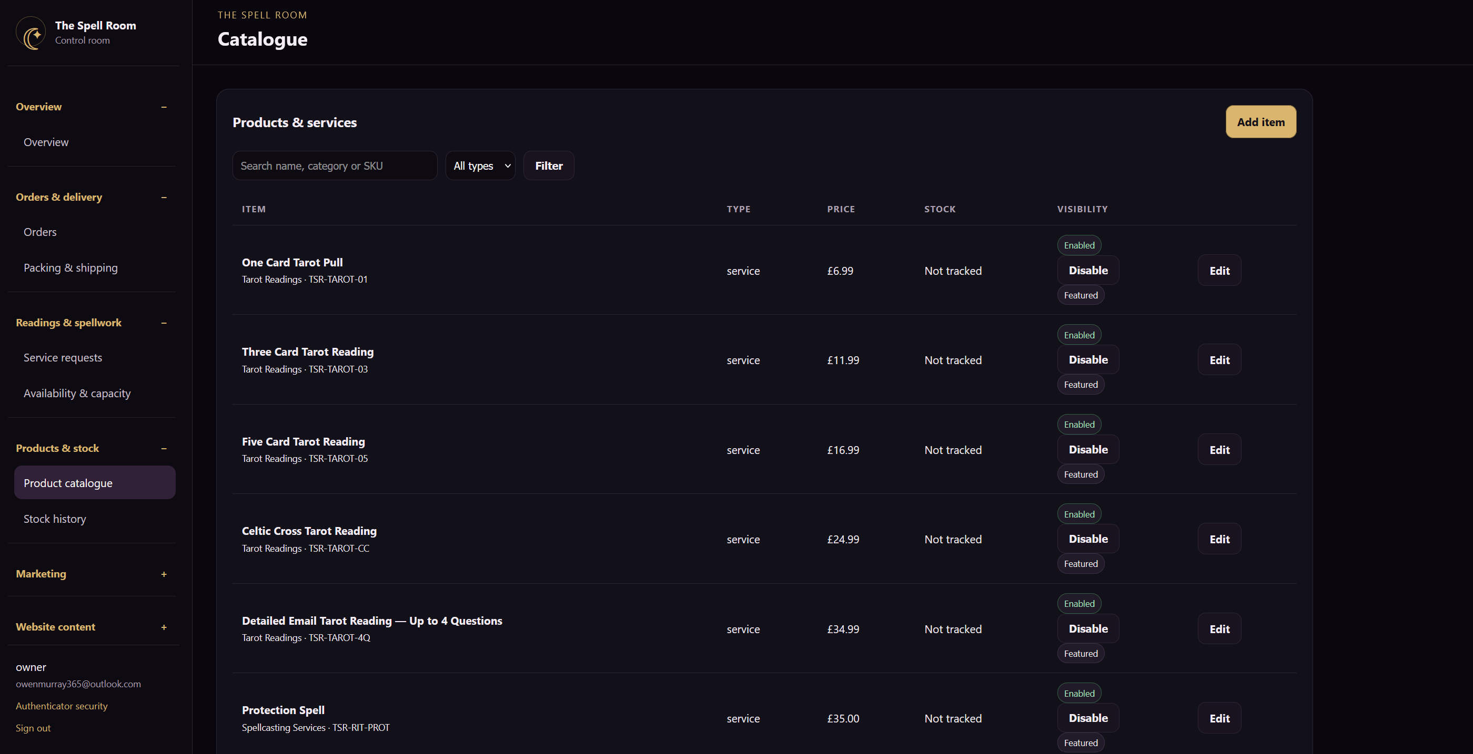
Task: Click Featured badge for Five Card Tarot Reading
Action: (x=1081, y=474)
